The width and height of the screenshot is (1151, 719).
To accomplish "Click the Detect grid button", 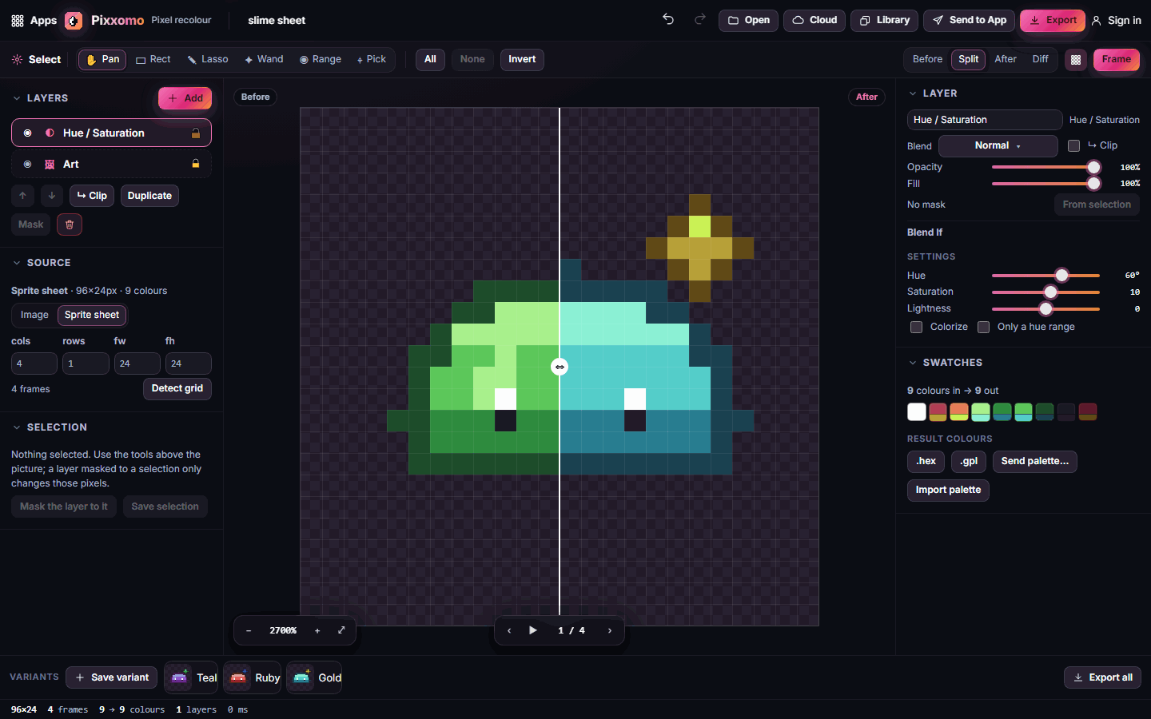I will [177, 388].
